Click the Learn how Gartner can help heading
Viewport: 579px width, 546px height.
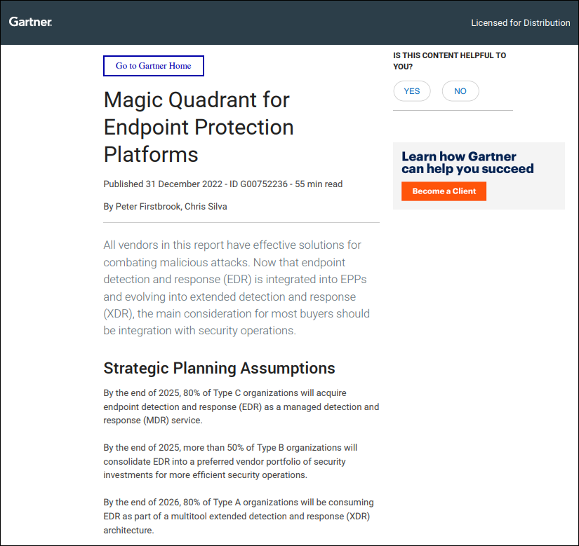(x=467, y=163)
